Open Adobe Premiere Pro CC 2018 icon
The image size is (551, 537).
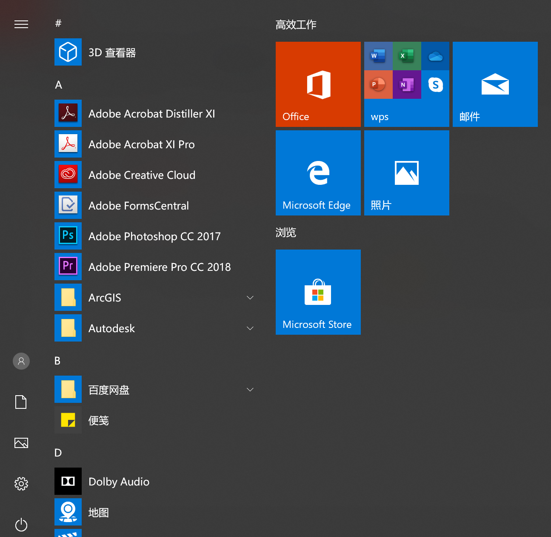pyautogui.click(x=68, y=267)
